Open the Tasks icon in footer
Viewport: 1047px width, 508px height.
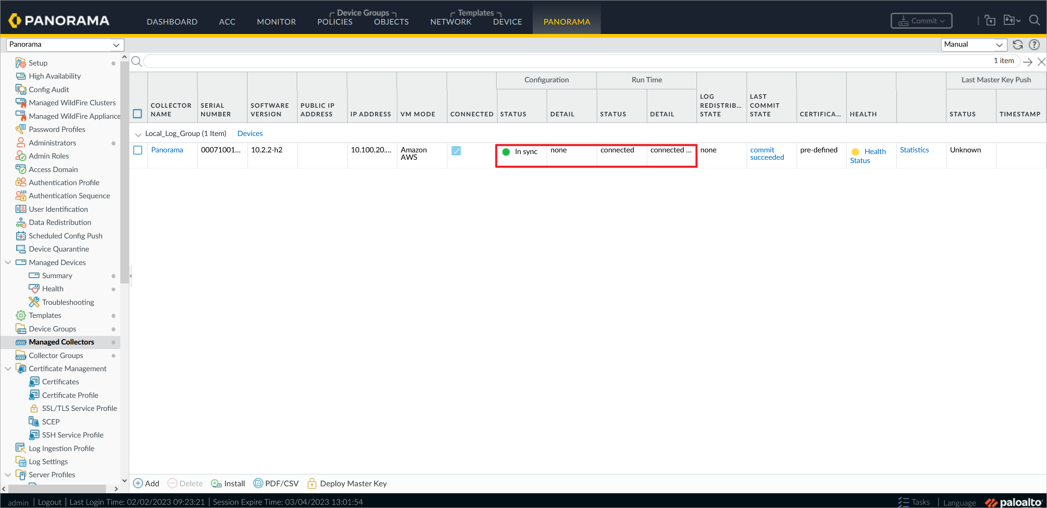[903, 502]
